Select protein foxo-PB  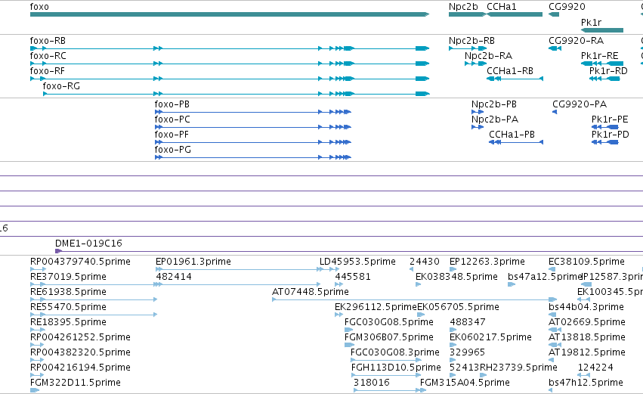coord(172,104)
